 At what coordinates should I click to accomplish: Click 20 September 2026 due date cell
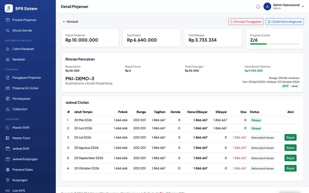(x=89, y=158)
